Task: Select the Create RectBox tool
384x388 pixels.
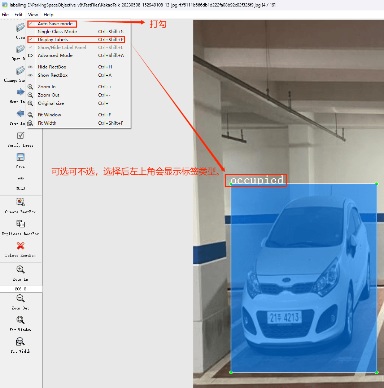Action: (21, 202)
